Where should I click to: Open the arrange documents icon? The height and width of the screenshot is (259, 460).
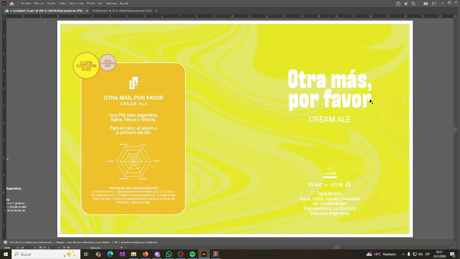(x=426, y=4)
